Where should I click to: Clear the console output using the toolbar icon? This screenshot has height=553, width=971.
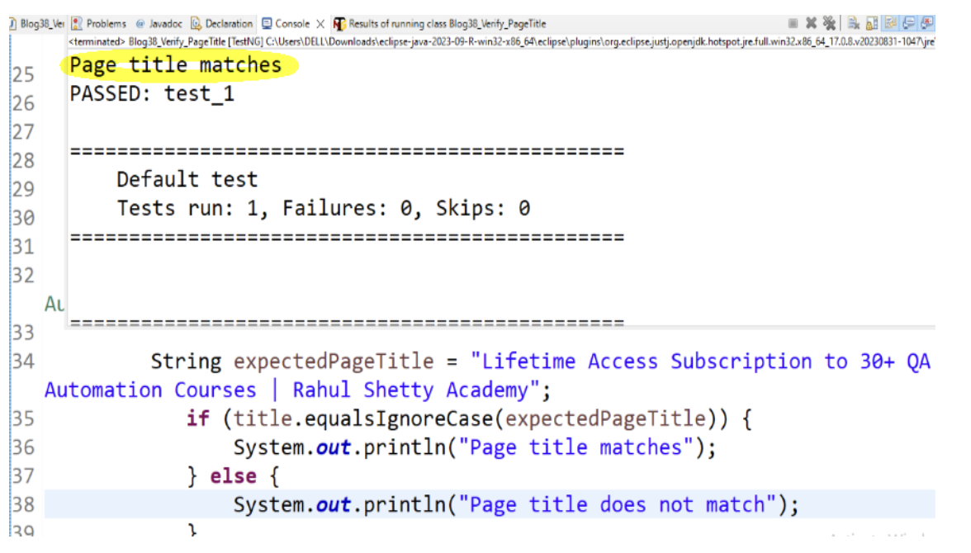[854, 23]
